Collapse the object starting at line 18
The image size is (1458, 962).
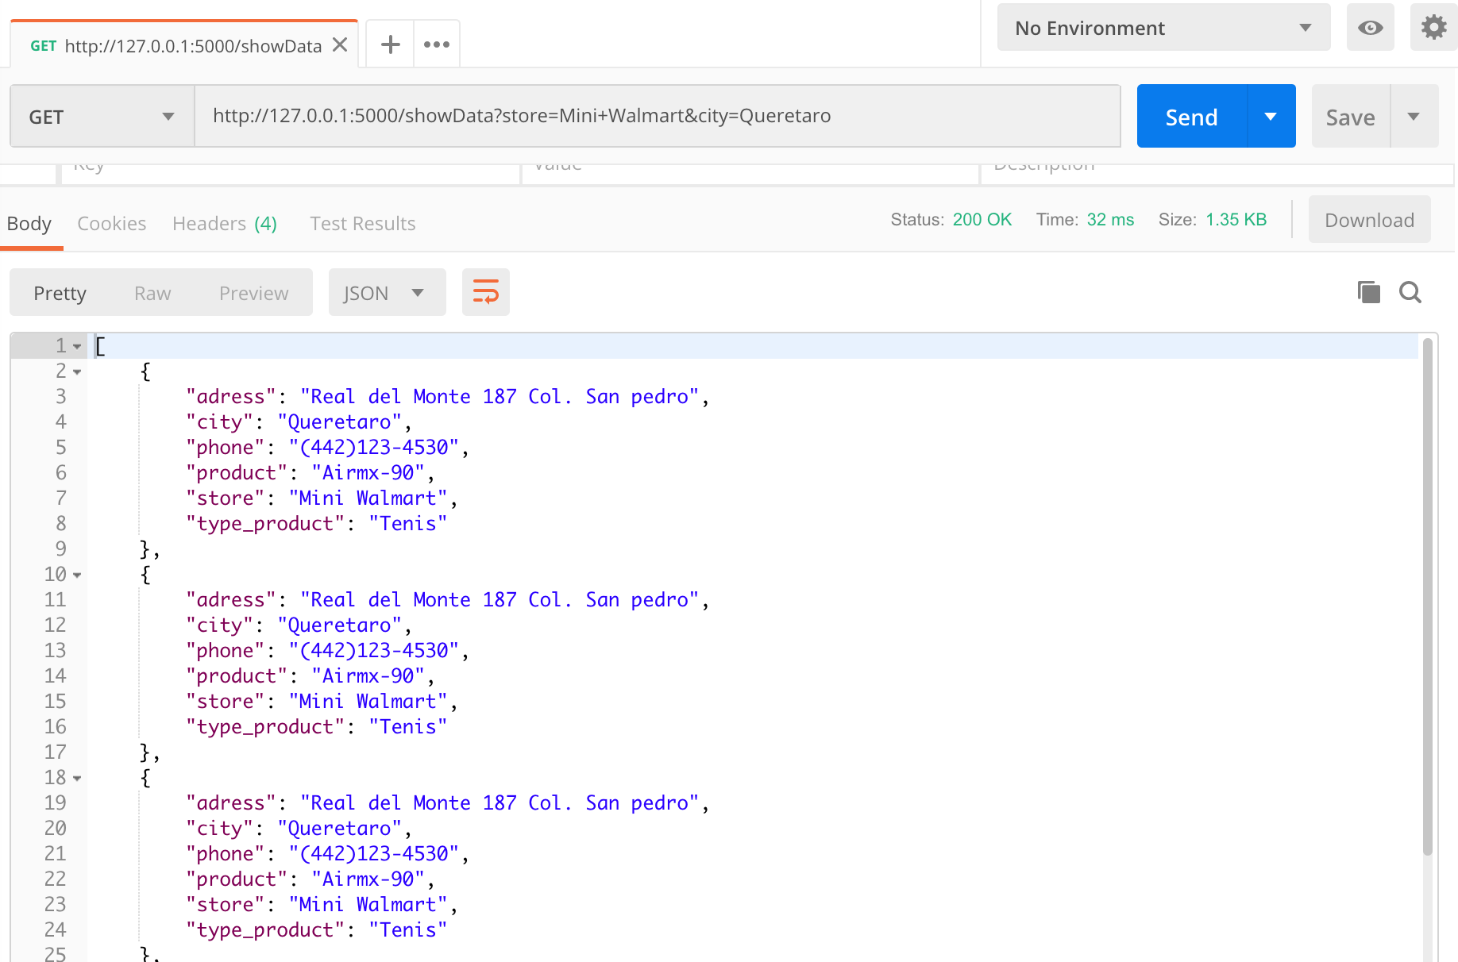77,779
